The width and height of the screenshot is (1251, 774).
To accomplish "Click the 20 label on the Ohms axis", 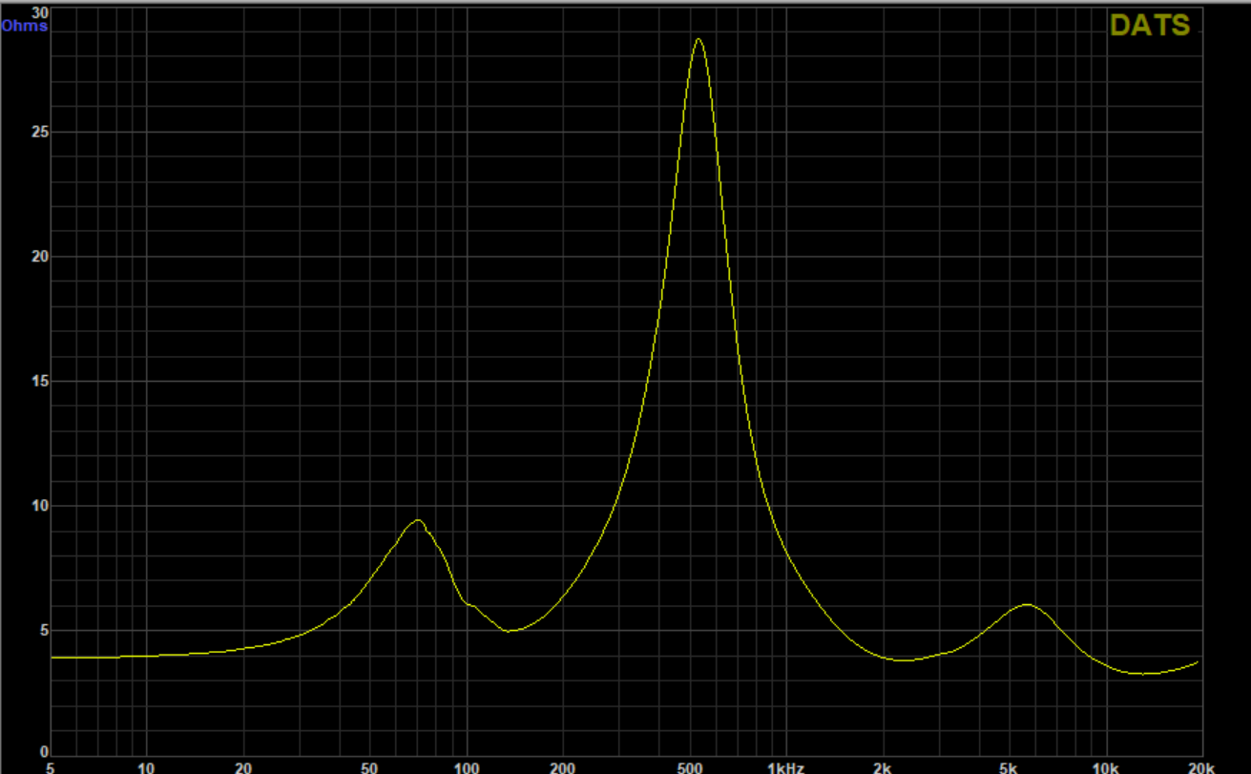I will click(38, 257).
